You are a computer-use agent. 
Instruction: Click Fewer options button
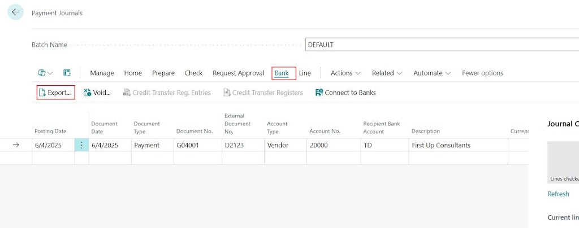482,73
